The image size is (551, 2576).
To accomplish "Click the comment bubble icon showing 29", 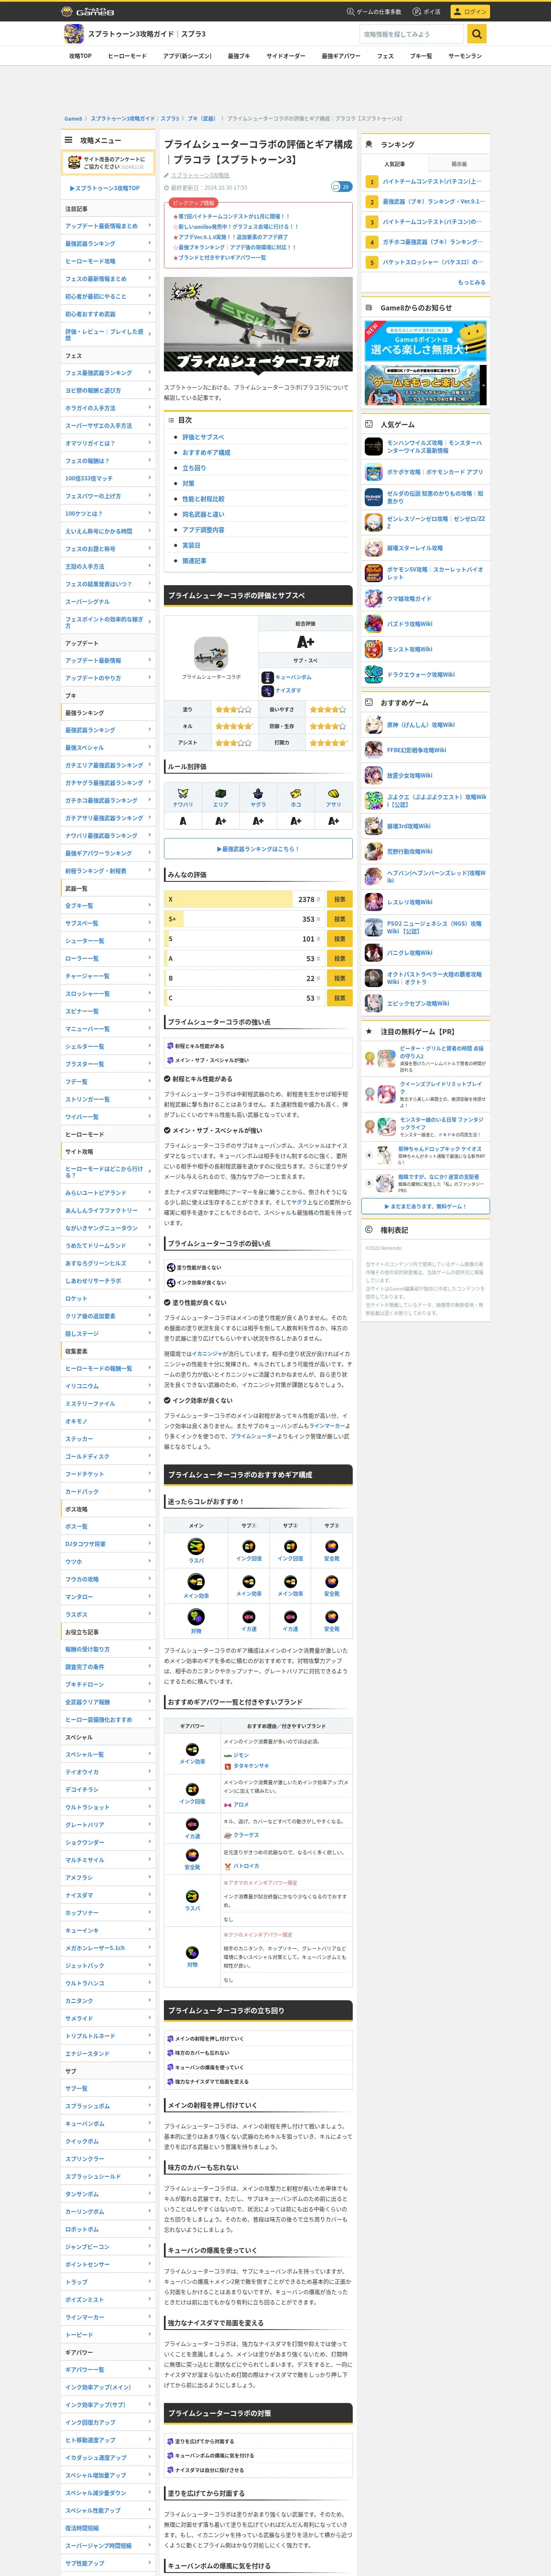I will (x=341, y=187).
